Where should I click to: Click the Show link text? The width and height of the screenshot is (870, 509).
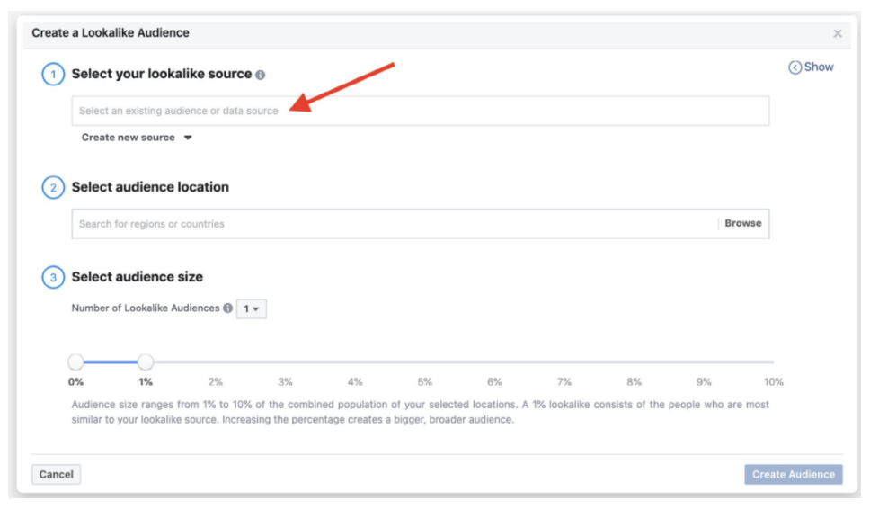click(819, 67)
